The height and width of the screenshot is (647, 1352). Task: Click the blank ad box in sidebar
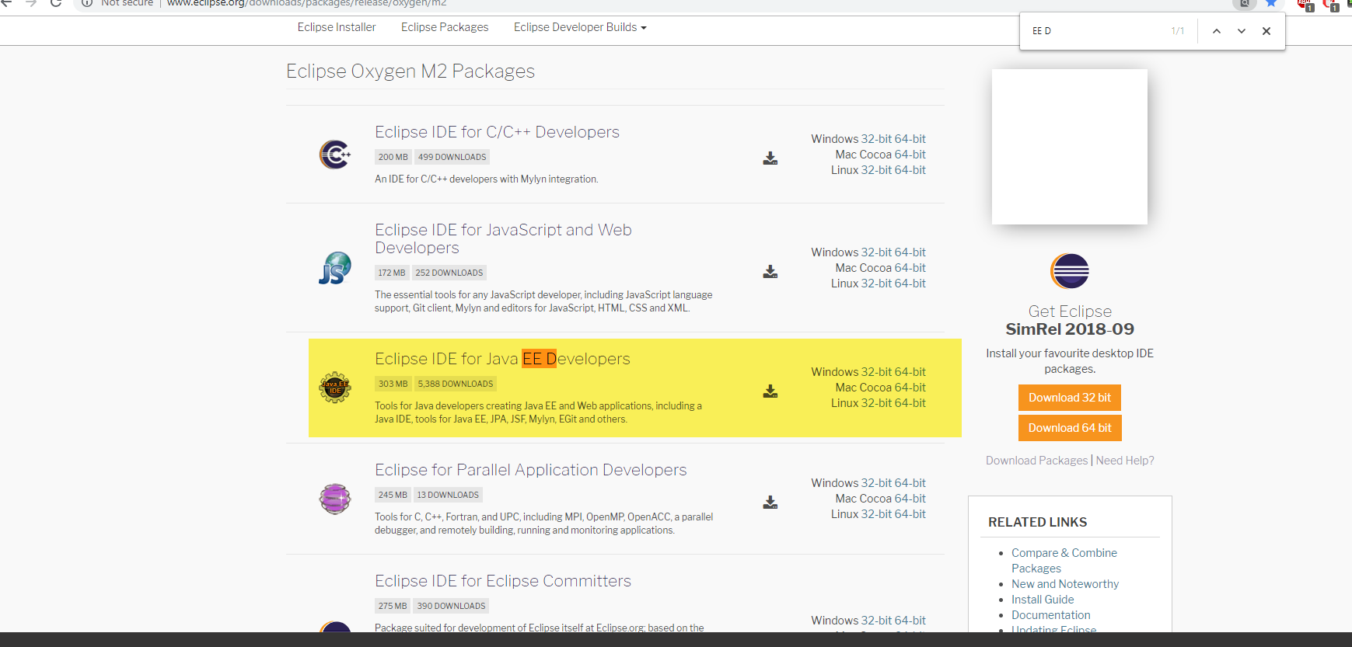pos(1070,147)
